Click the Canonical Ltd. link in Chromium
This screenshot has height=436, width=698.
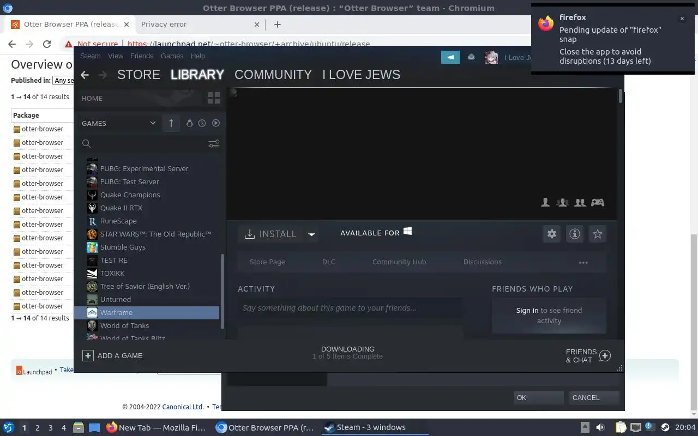tap(183, 407)
